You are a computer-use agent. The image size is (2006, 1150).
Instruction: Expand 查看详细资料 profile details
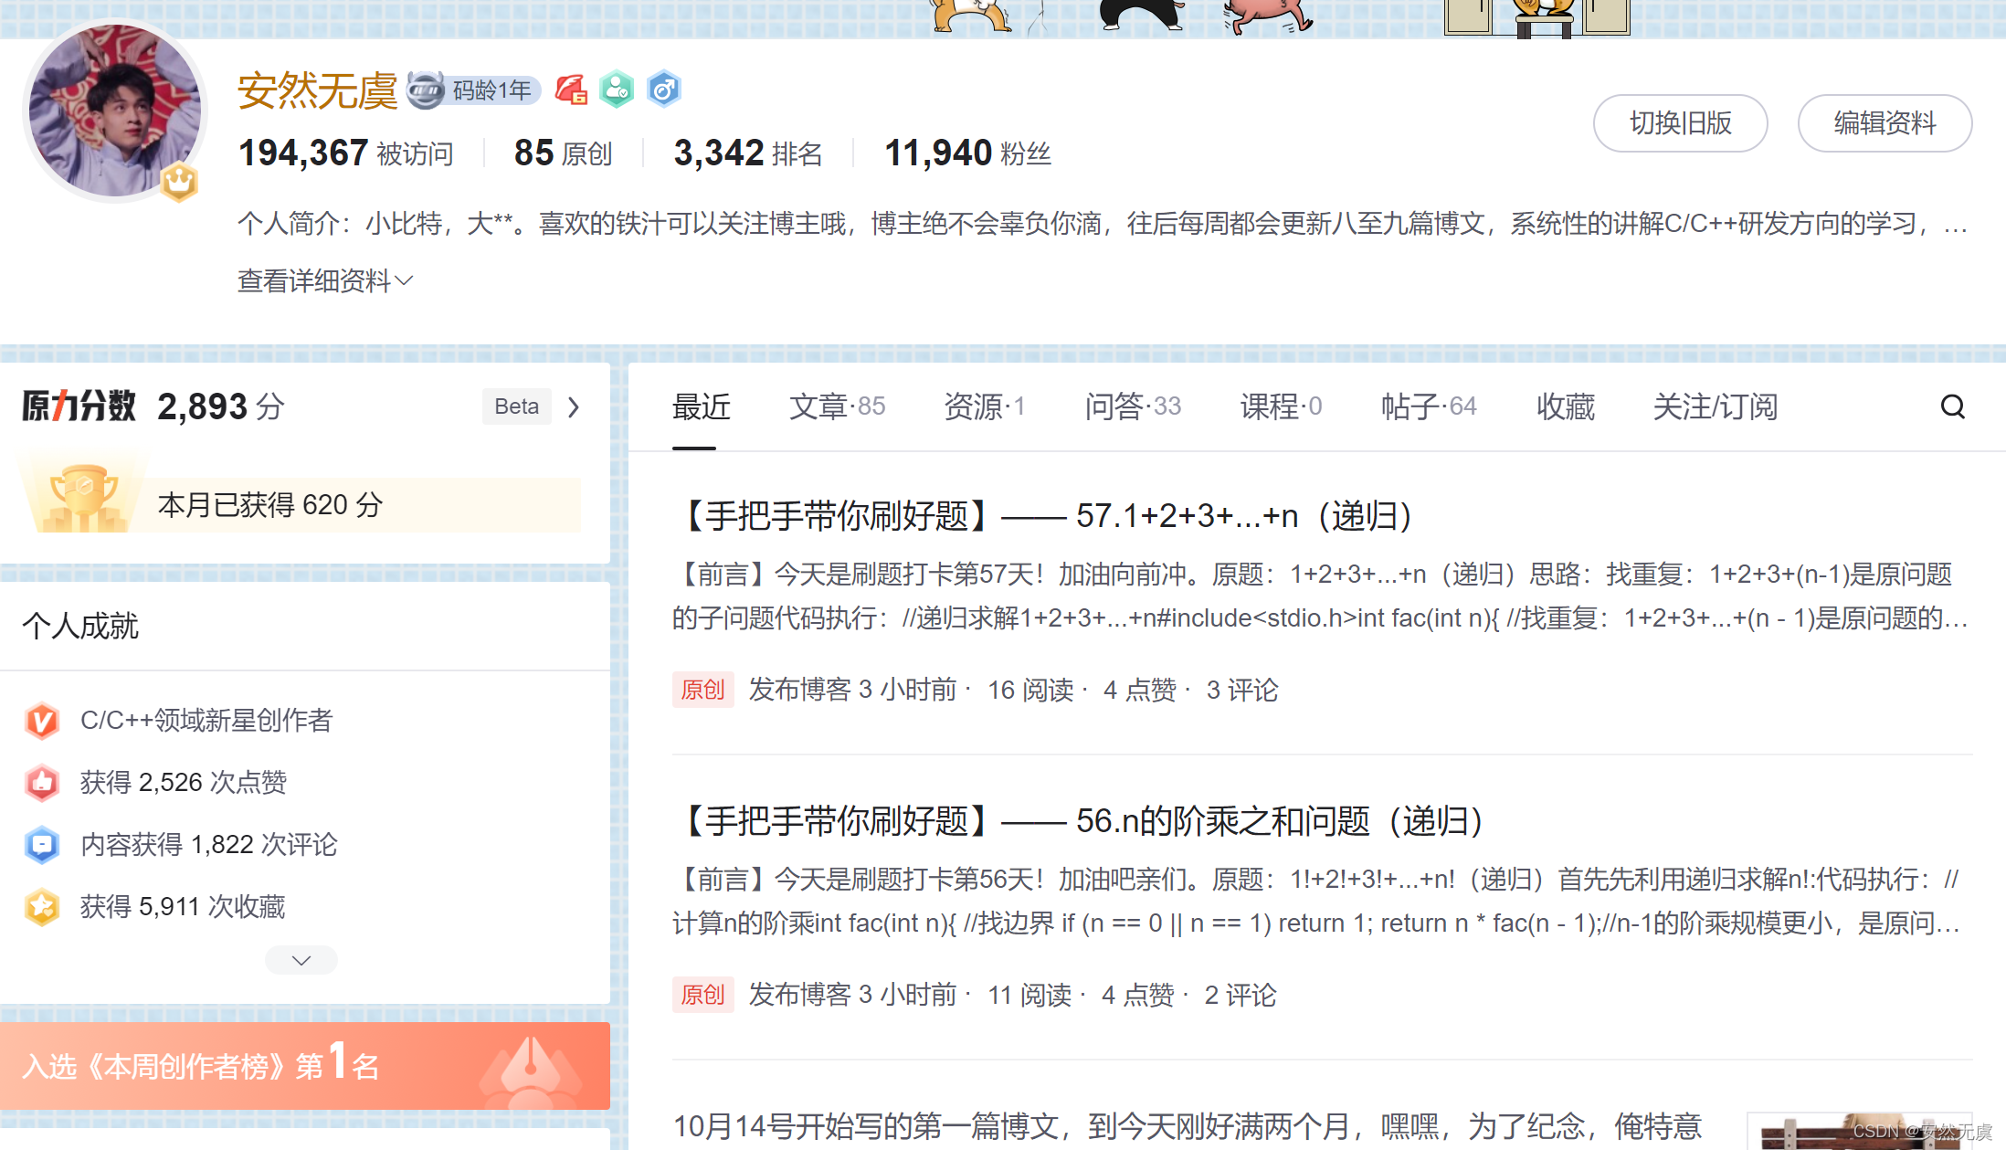pos(325,281)
